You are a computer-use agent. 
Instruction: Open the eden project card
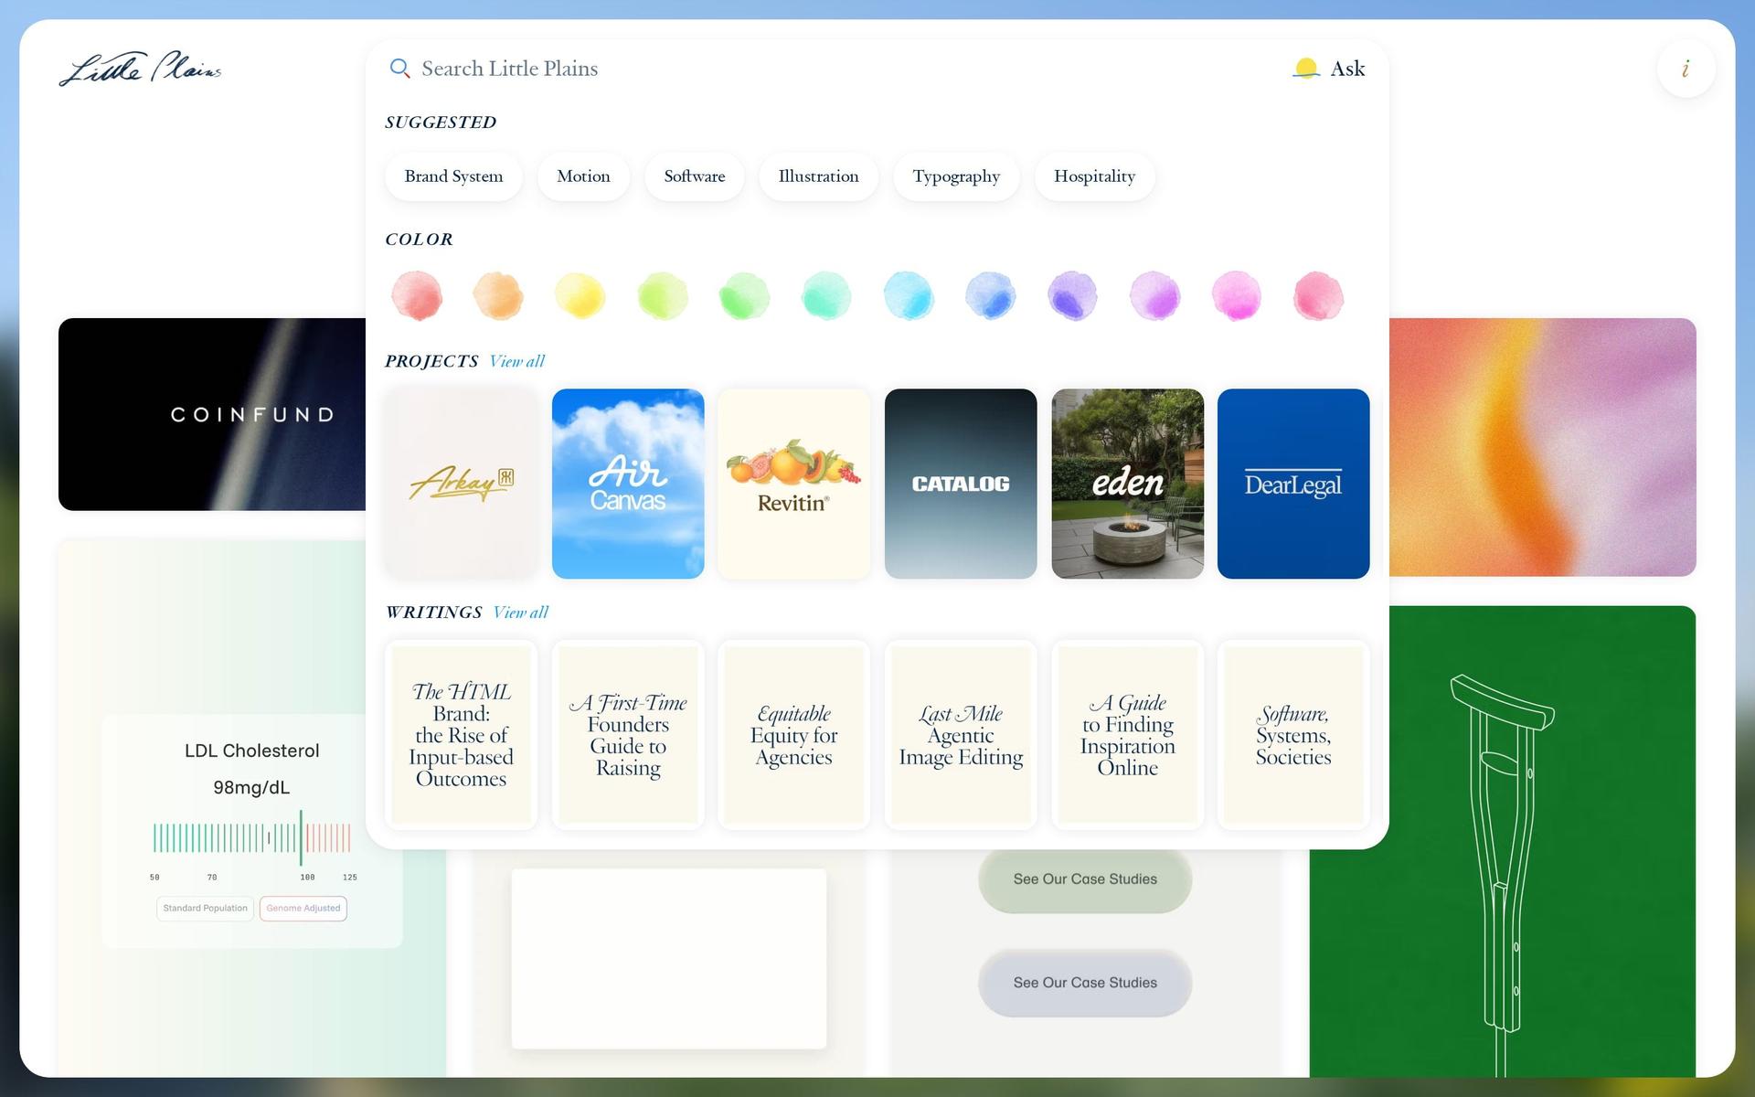(x=1127, y=484)
